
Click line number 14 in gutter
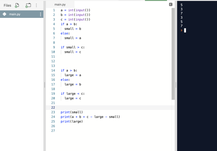(53, 70)
